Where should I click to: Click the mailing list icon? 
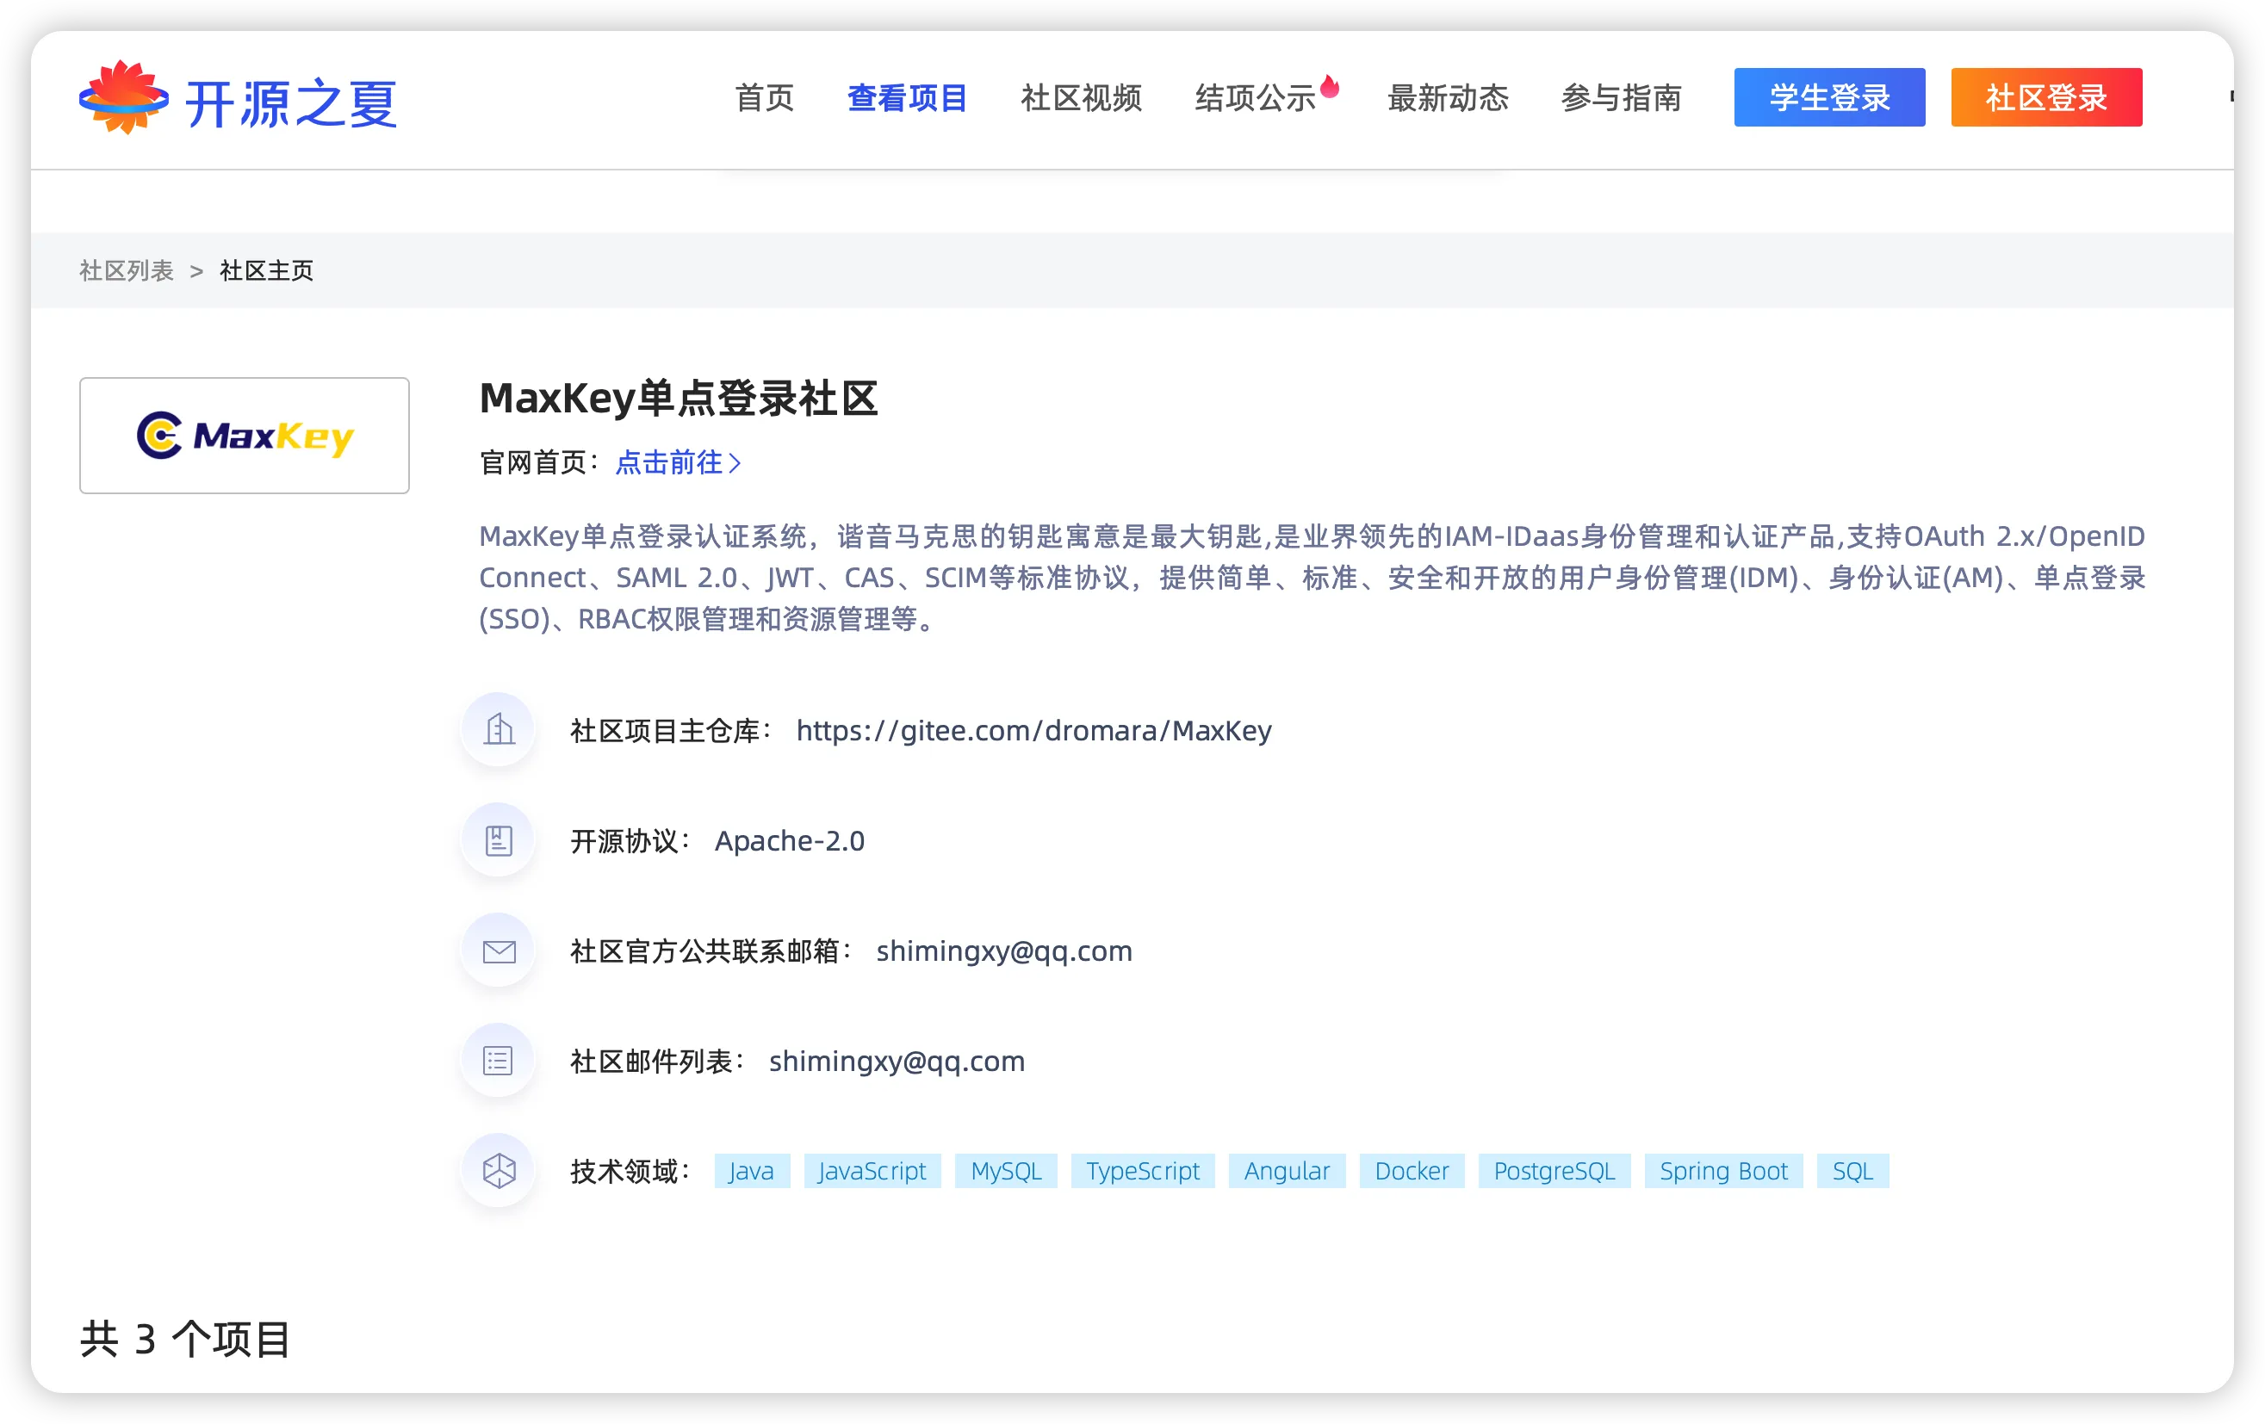(499, 1061)
